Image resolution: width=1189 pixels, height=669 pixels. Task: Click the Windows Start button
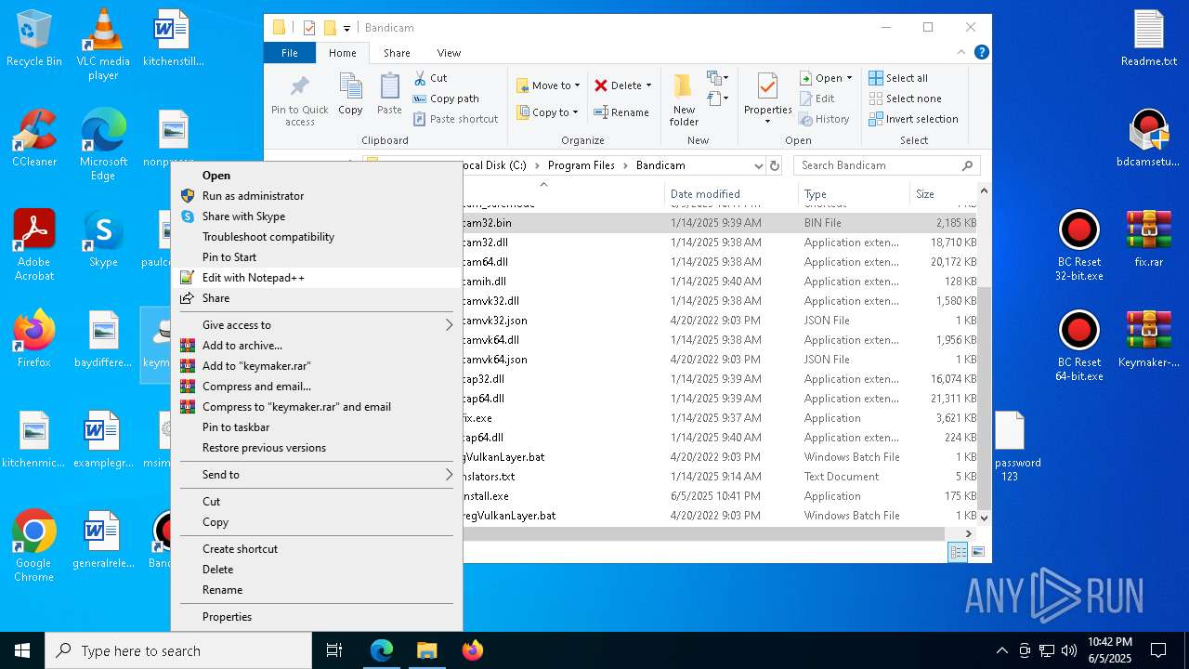click(22, 650)
